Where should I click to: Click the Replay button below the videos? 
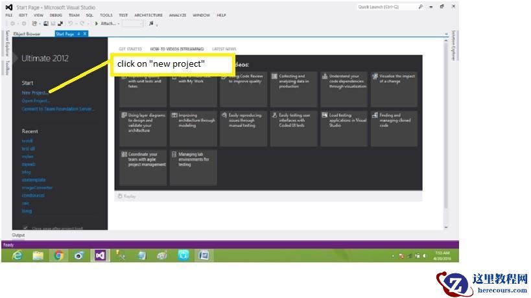[x=126, y=196]
